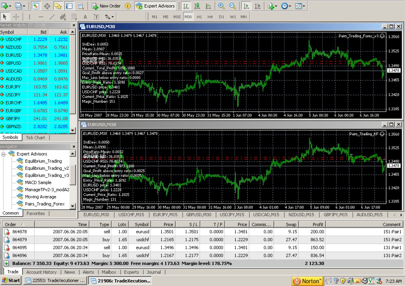Select the horizontal line tool

[x=41, y=17]
